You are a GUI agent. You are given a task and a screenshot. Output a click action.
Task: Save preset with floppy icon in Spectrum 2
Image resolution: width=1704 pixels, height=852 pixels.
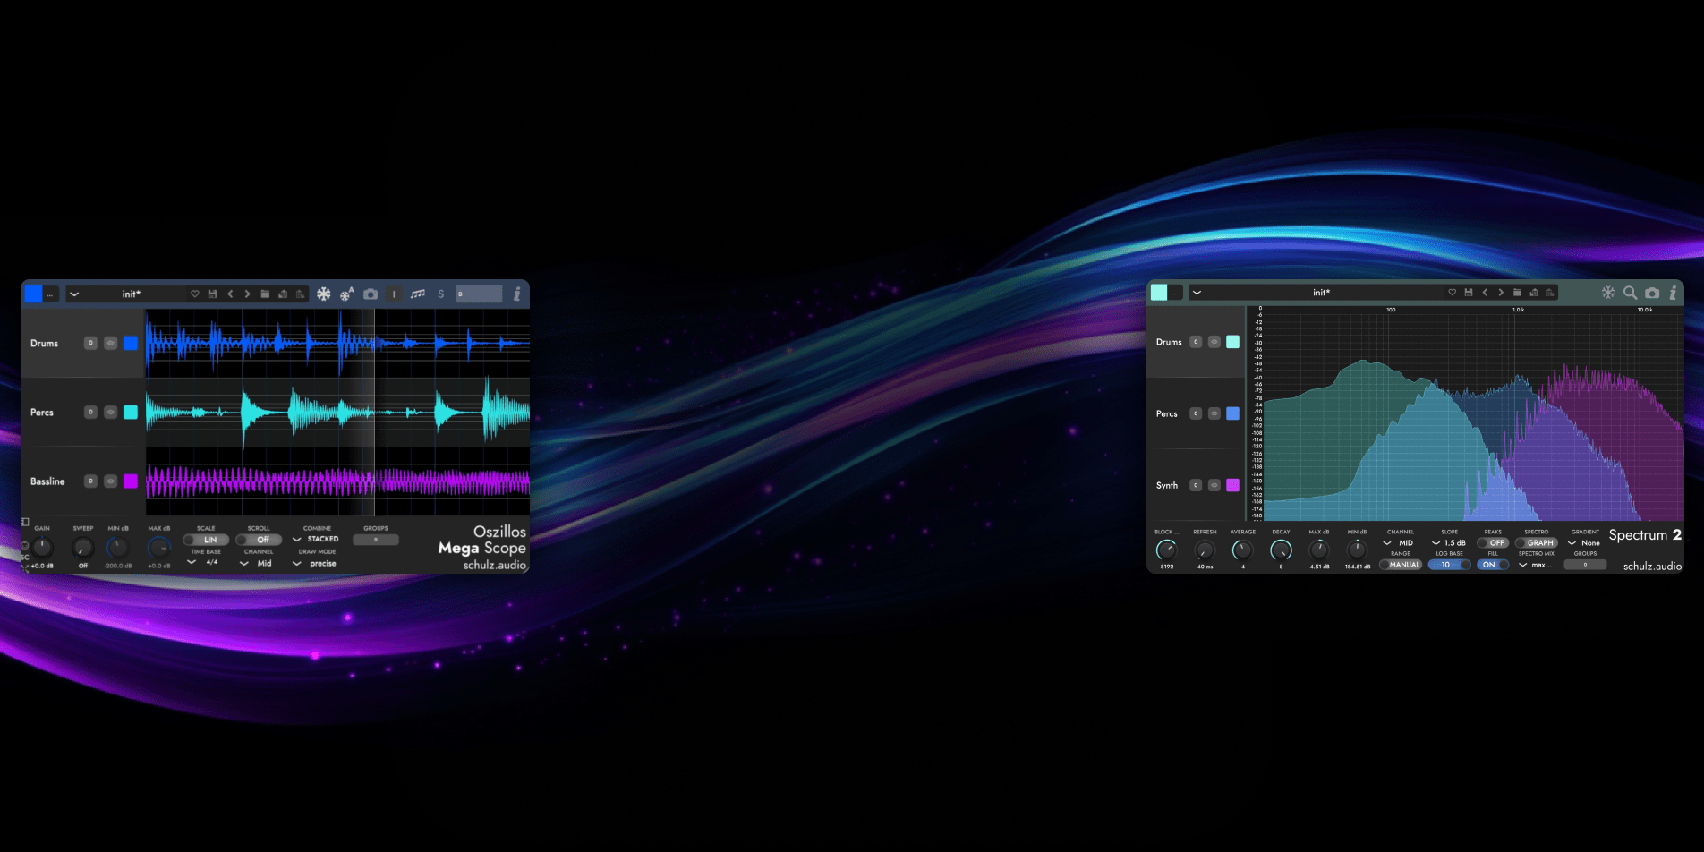click(1469, 293)
